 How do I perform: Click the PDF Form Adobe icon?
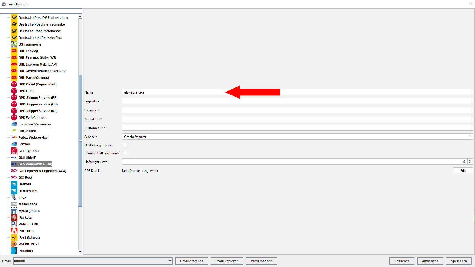(14, 231)
